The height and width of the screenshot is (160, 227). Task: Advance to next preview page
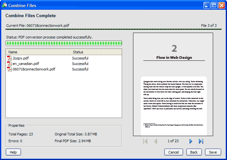[191, 141]
